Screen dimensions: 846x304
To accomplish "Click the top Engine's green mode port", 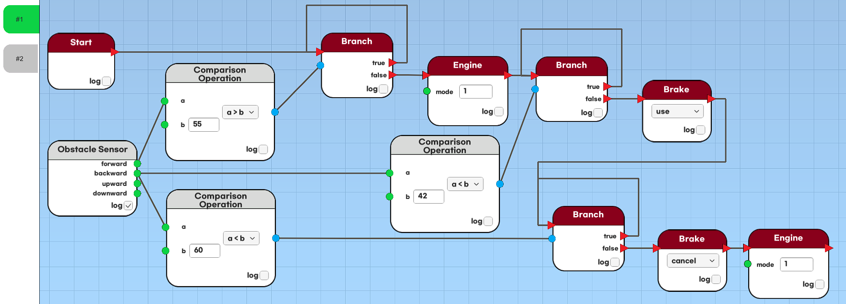I will [x=427, y=91].
